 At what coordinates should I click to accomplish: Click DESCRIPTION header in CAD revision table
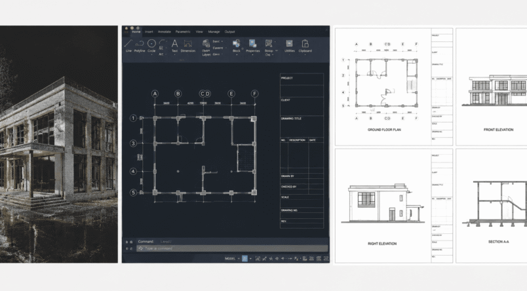click(297, 140)
